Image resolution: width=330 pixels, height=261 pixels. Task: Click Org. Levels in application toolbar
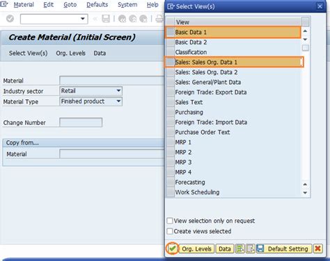pos(70,53)
